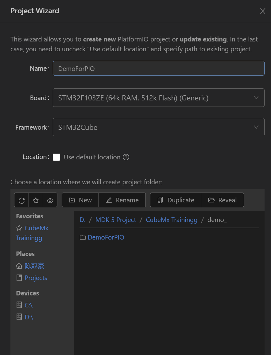The width and height of the screenshot is (271, 355).
Task: Navigate to MDK 5 Project breadcrumb
Action: pyautogui.click(x=116, y=220)
